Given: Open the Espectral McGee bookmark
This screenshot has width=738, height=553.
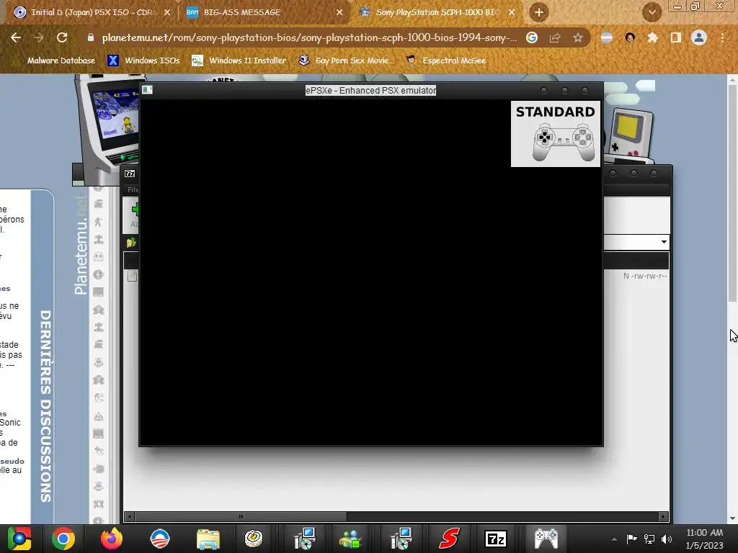Looking at the screenshot, I should point(445,60).
